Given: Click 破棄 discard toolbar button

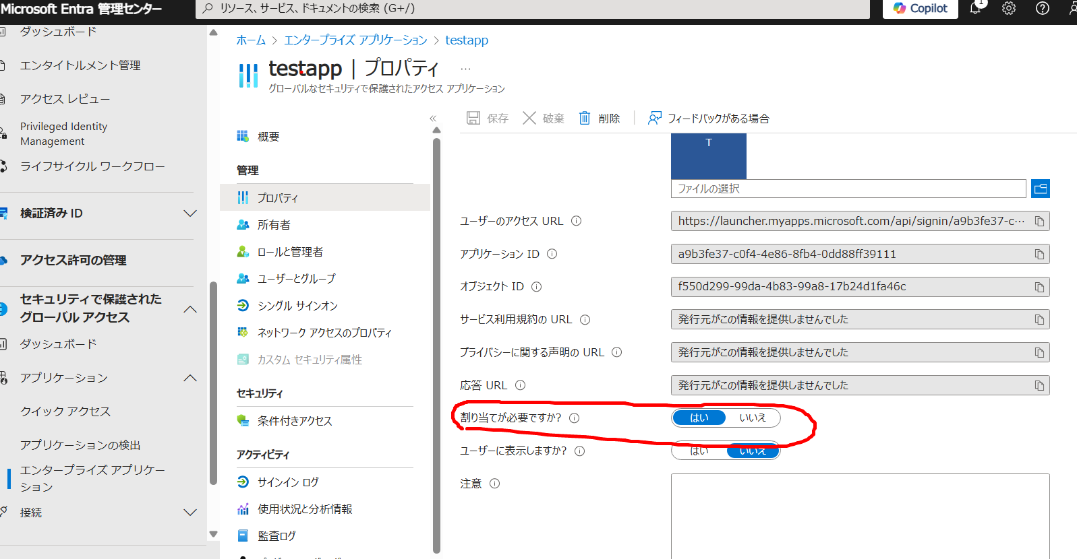Looking at the screenshot, I should click(x=544, y=119).
